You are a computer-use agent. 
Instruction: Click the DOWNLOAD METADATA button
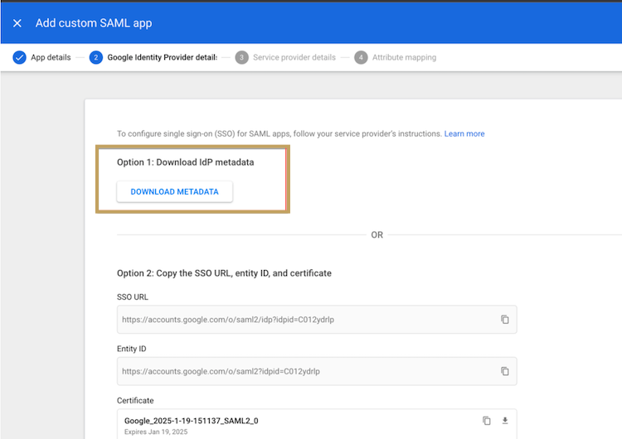[174, 192]
